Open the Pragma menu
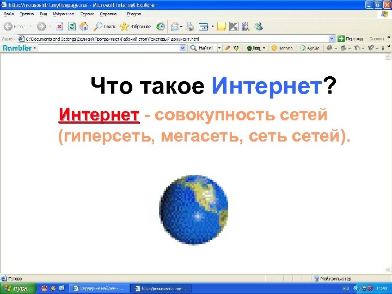Image resolution: width=392 pixels, height=294 pixels. (x=134, y=14)
